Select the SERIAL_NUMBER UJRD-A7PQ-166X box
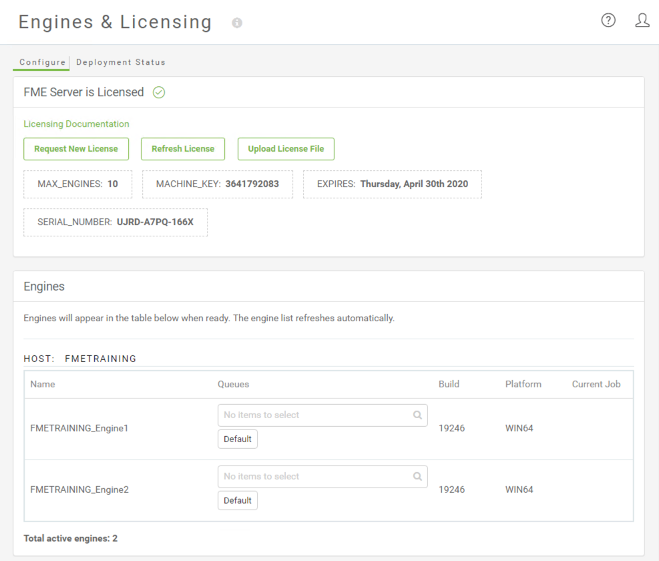Image resolution: width=659 pixels, height=561 pixels. [x=116, y=222]
